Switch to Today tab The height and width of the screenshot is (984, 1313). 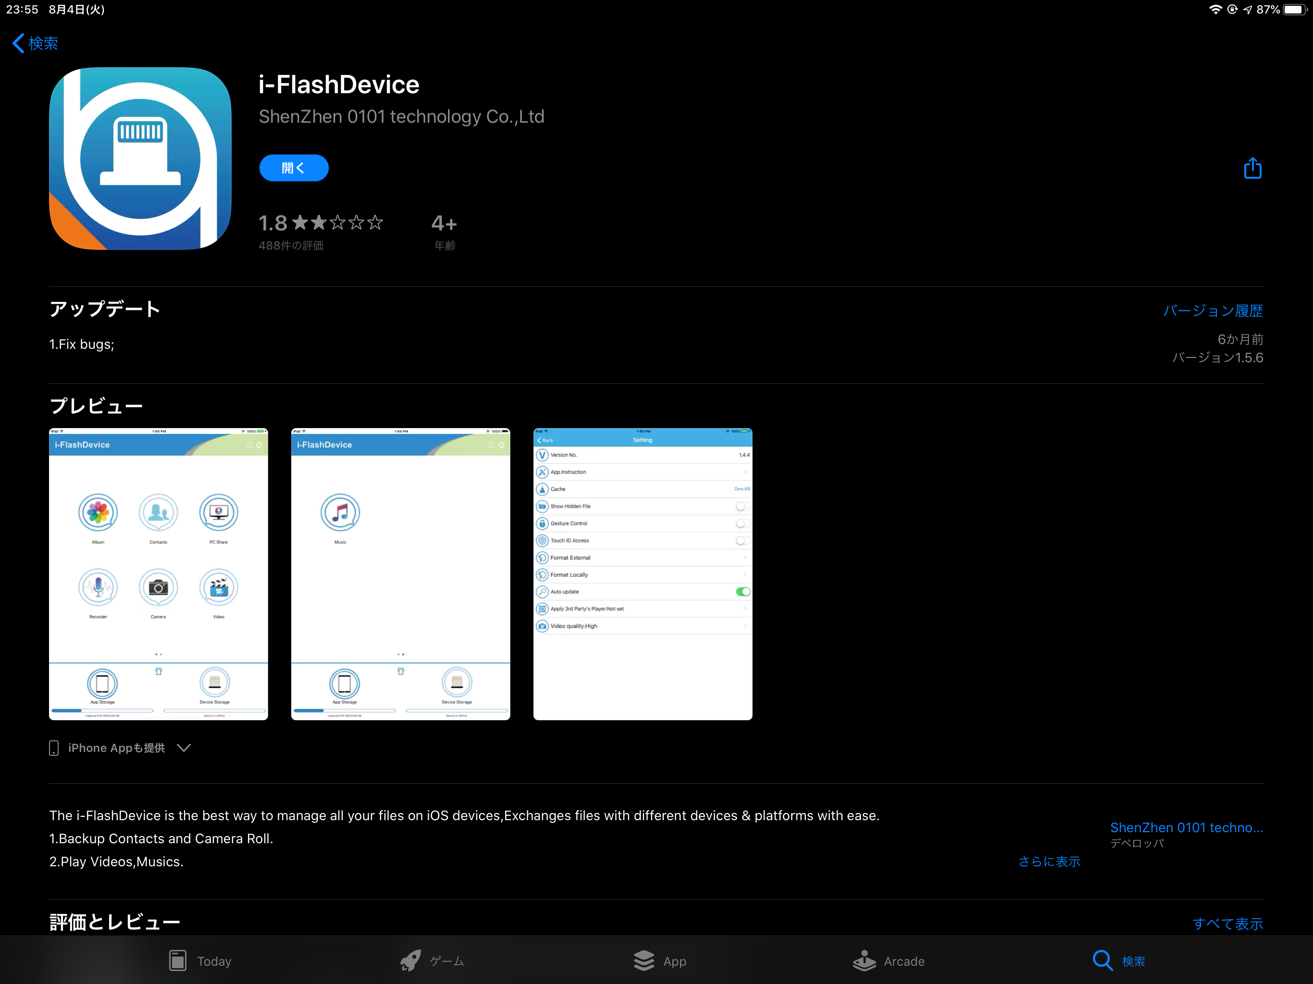[200, 961]
